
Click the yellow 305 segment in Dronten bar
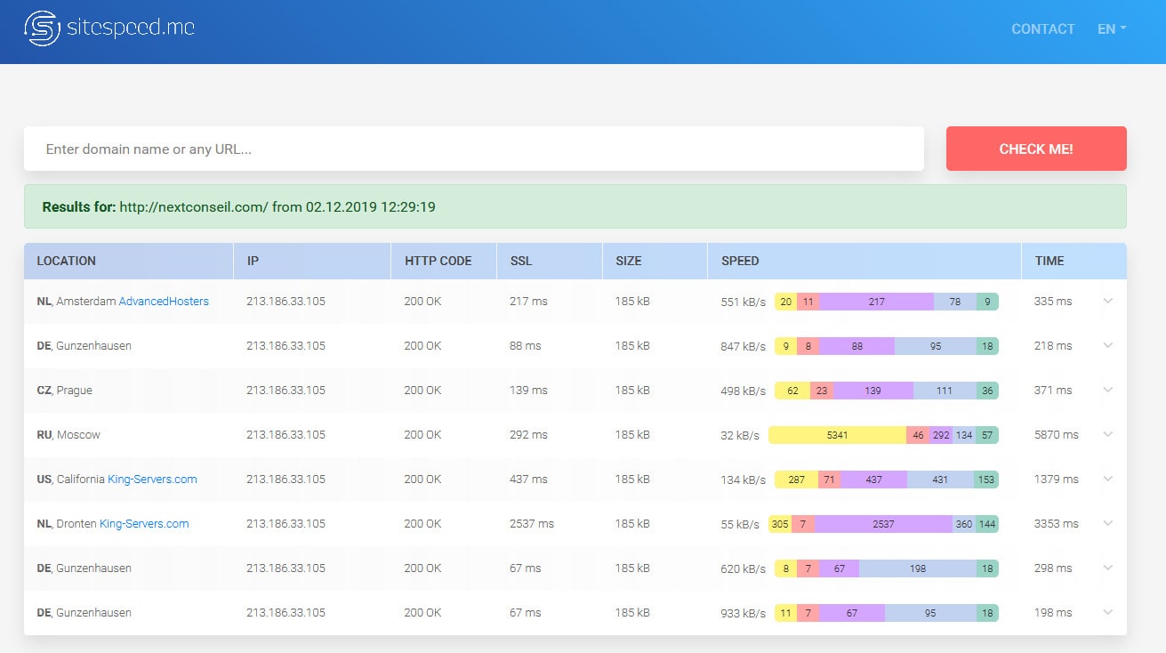[x=780, y=524]
